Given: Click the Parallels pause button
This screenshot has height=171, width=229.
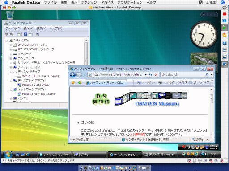Looking at the screenshot, I should pyautogui.click(x=225, y=20).
